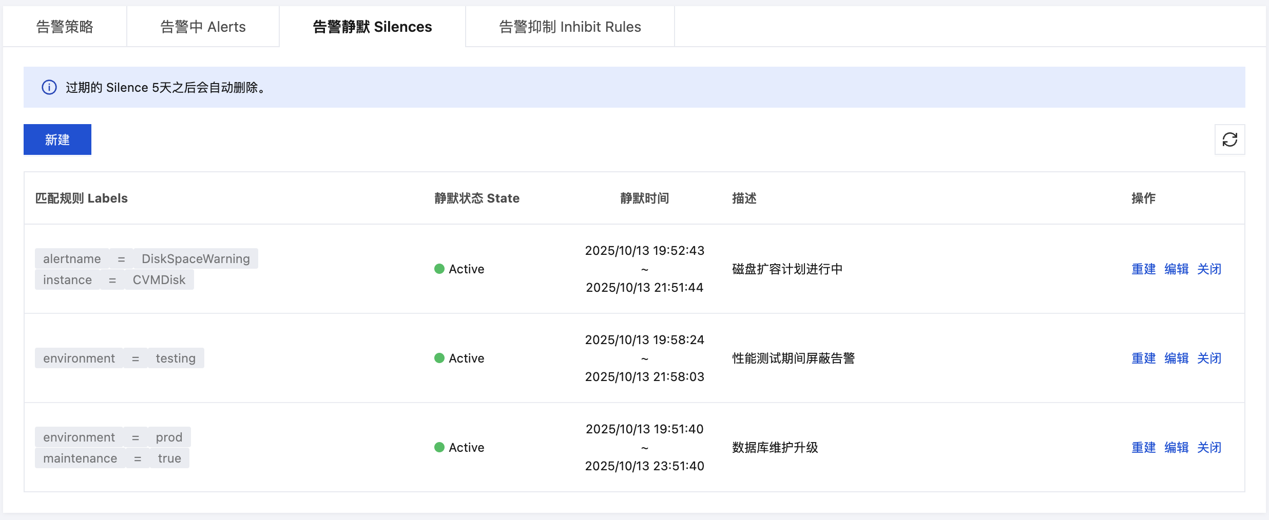Open the 告警中 Alerts tab
This screenshot has width=1269, height=520.
(x=203, y=27)
